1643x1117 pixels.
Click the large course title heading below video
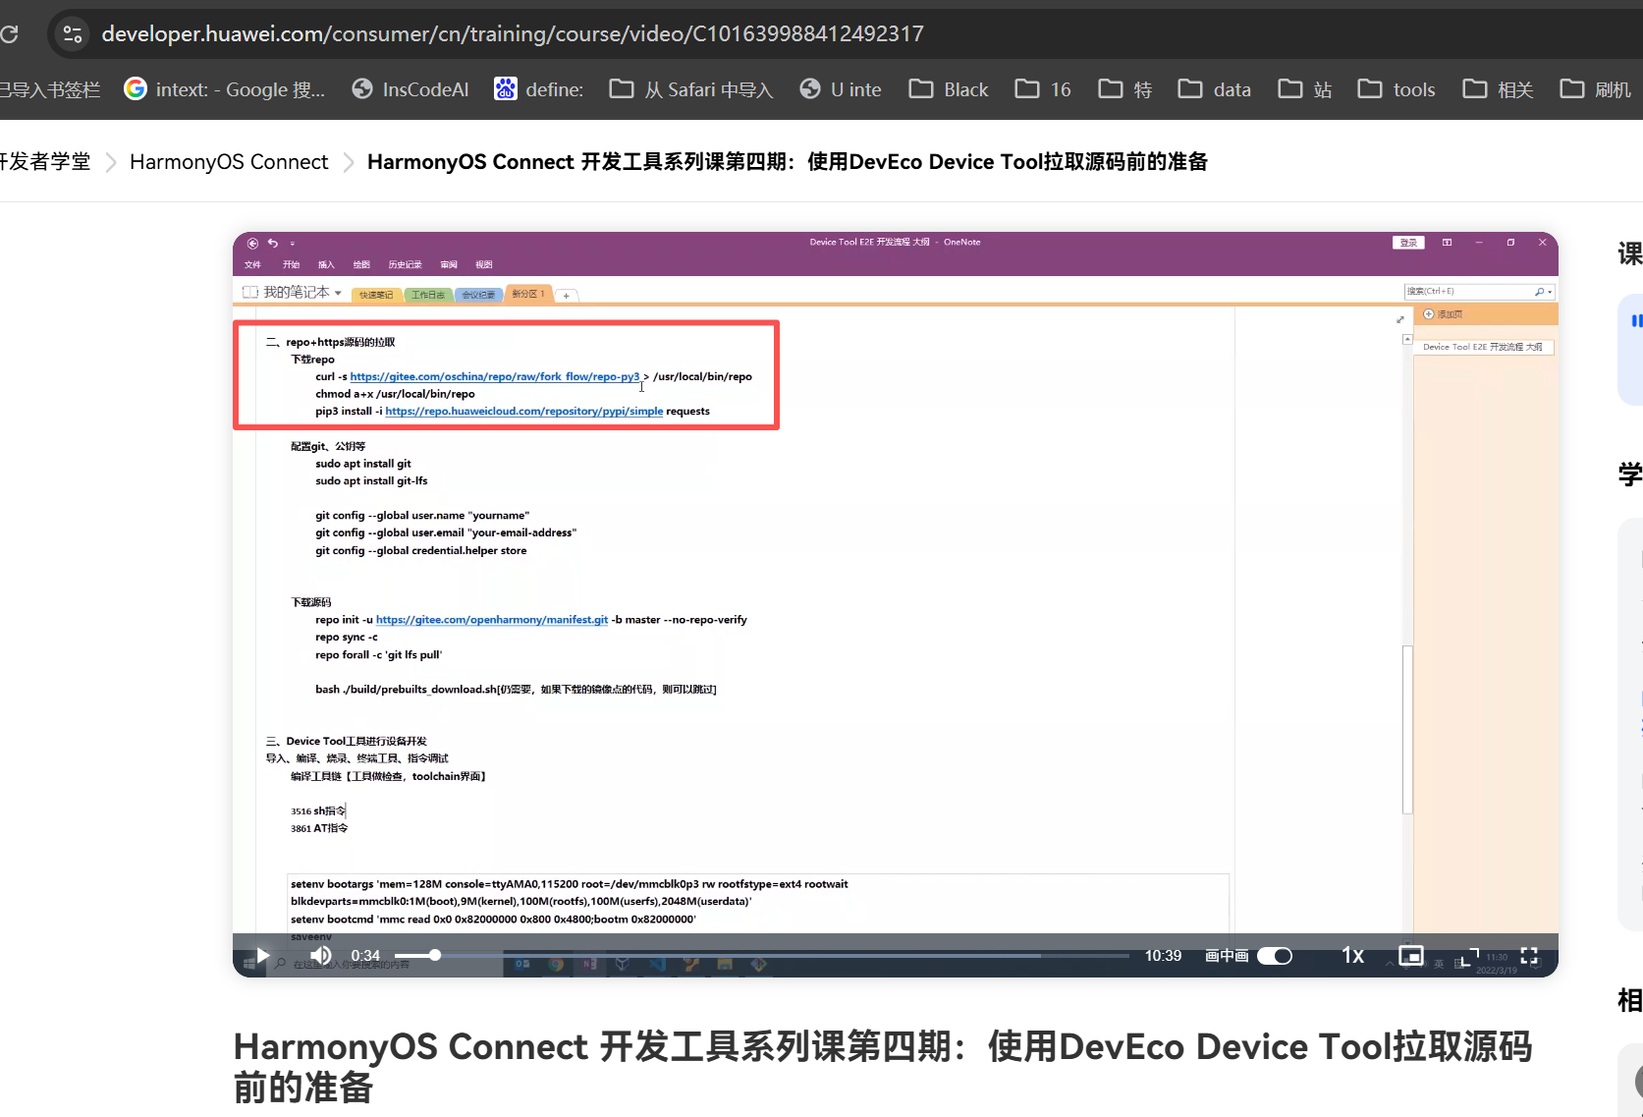coord(883,1067)
